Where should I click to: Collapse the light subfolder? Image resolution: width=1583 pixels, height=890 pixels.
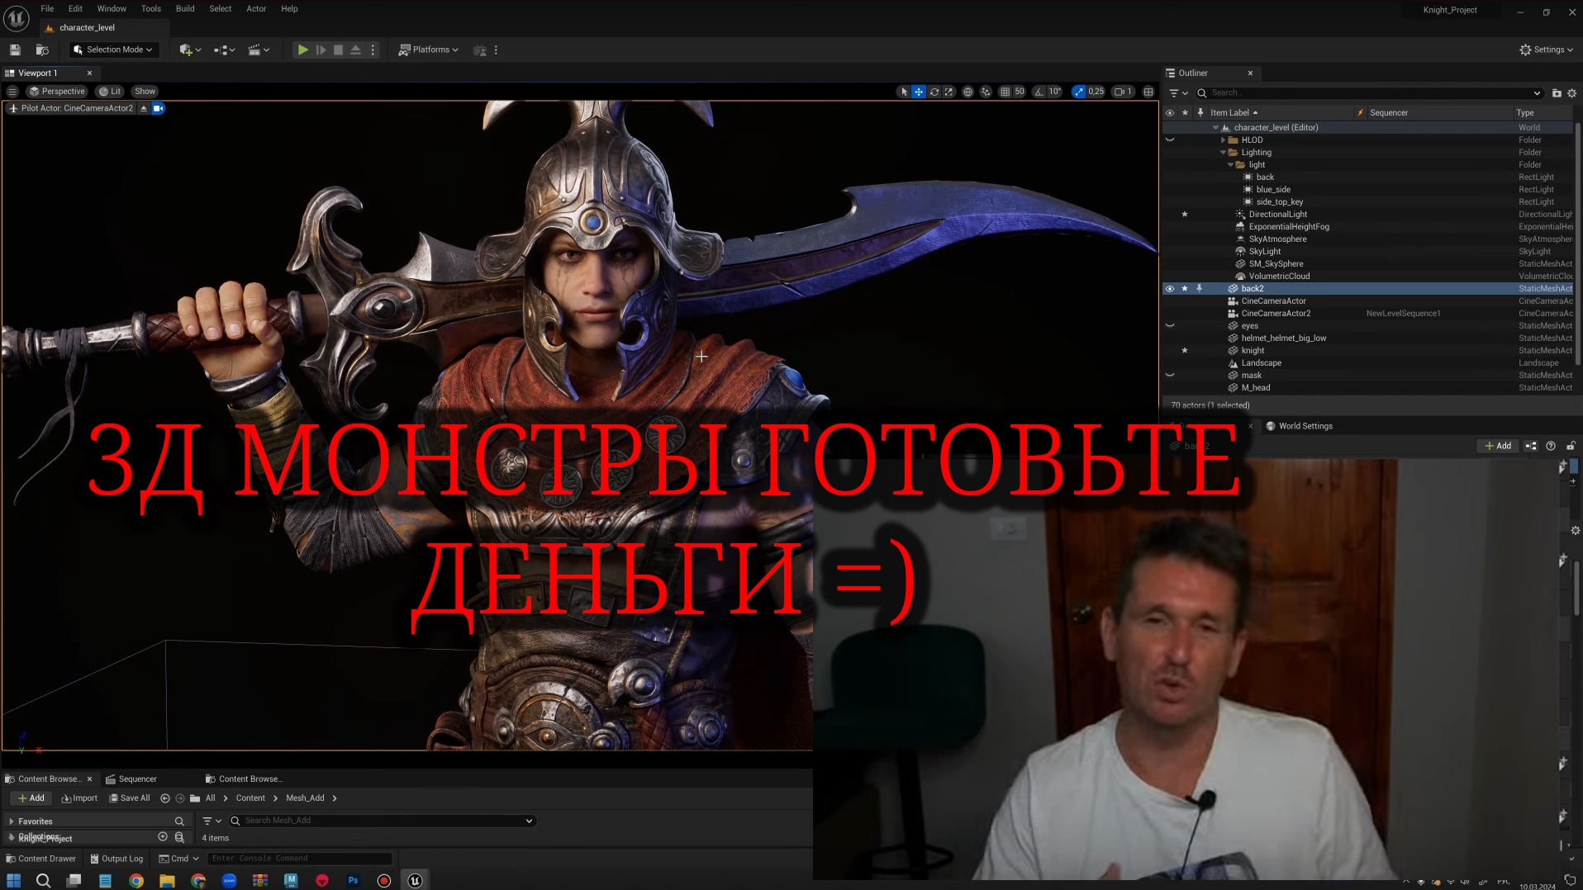1231,165
